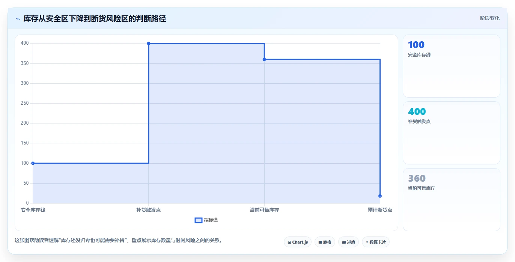Click the 补货触发点 x-axis label
Viewport: 515px width, 262px height.
point(149,210)
